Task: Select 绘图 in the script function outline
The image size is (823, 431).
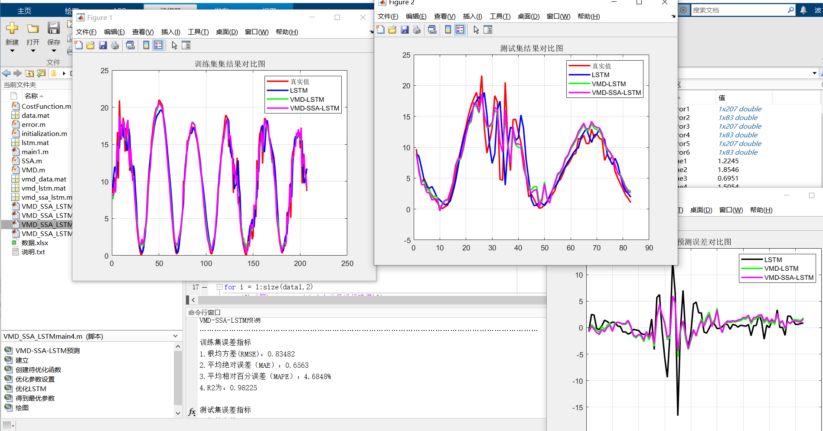Action: 23,407
